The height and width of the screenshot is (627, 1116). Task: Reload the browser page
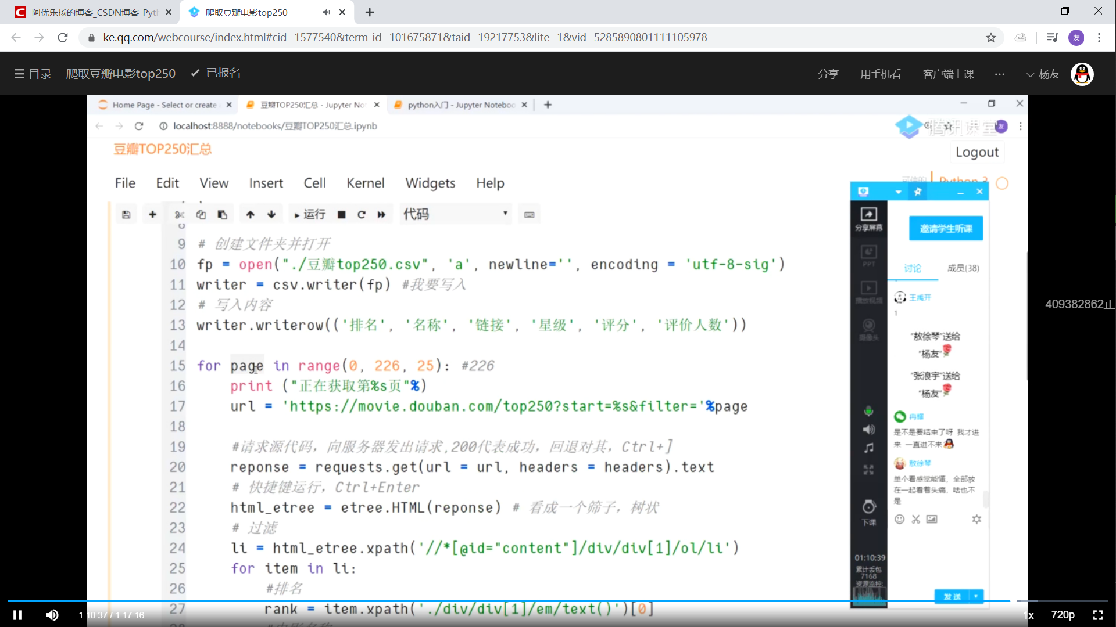pyautogui.click(x=63, y=38)
